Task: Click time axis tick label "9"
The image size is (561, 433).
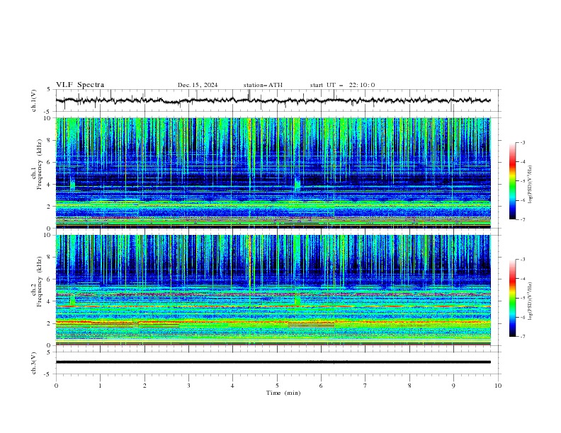Action: coord(453,386)
